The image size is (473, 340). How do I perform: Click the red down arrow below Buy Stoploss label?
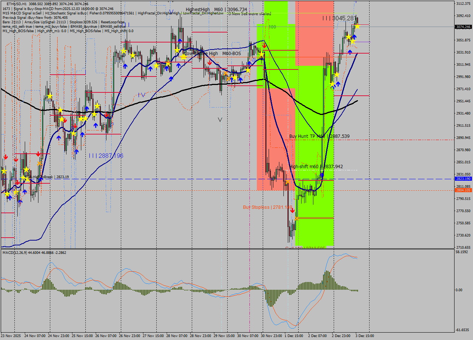(292, 210)
